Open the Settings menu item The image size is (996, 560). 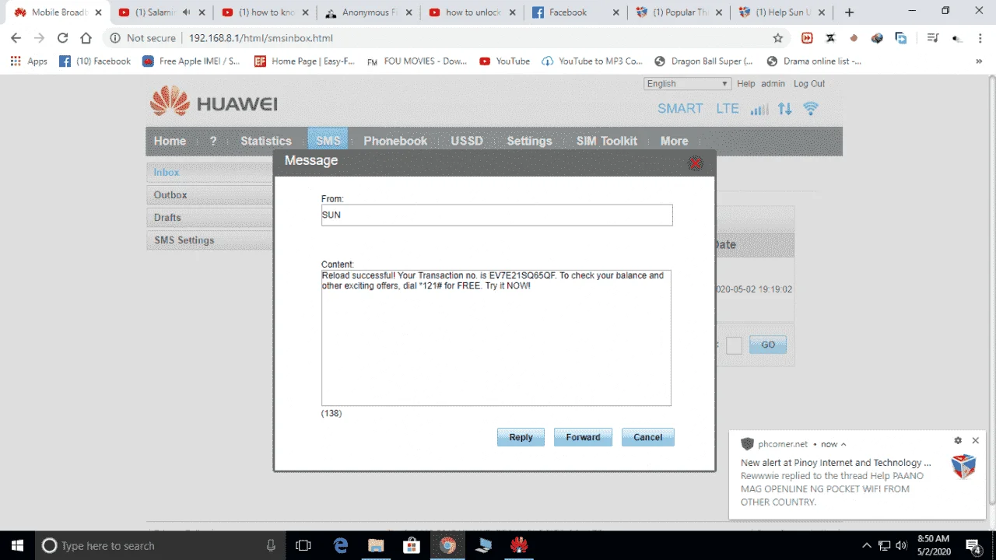pos(529,141)
